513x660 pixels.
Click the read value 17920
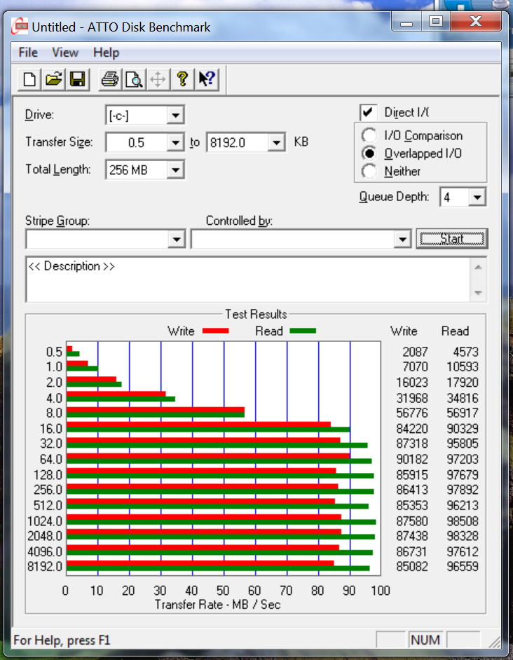coord(463,382)
